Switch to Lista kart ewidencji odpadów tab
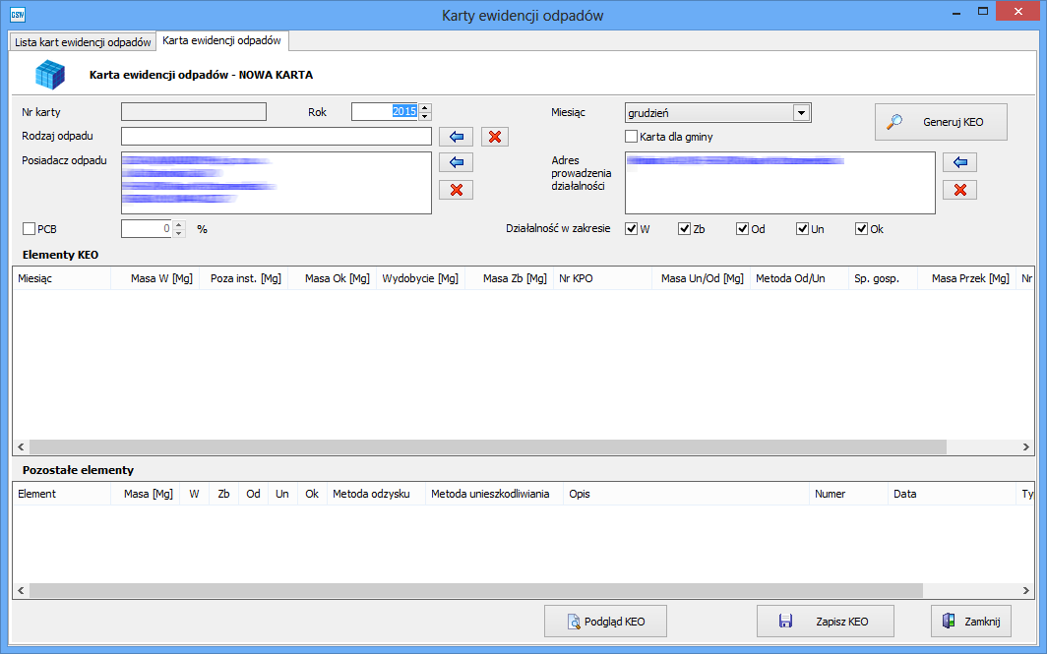Image resolution: width=1047 pixels, height=654 pixels. [x=83, y=42]
